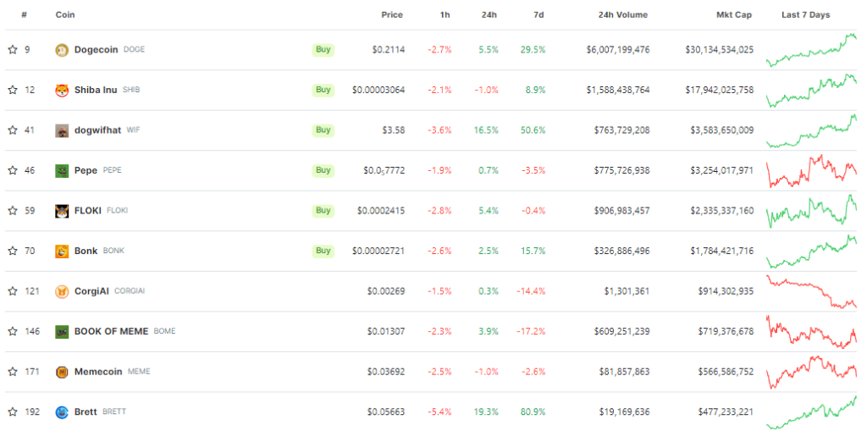View Pepe's red 7-day sparkline
867x431 pixels.
pos(811,171)
